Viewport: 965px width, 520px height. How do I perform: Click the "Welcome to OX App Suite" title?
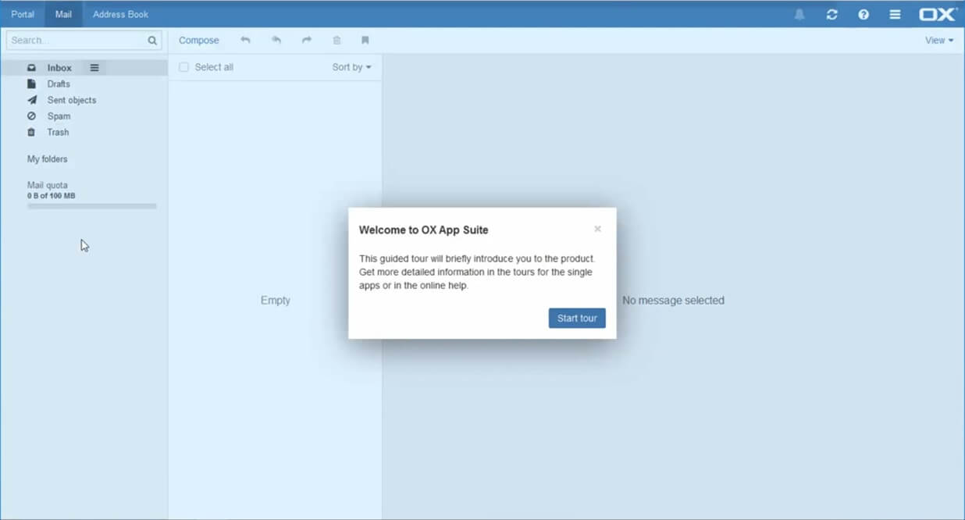click(423, 230)
